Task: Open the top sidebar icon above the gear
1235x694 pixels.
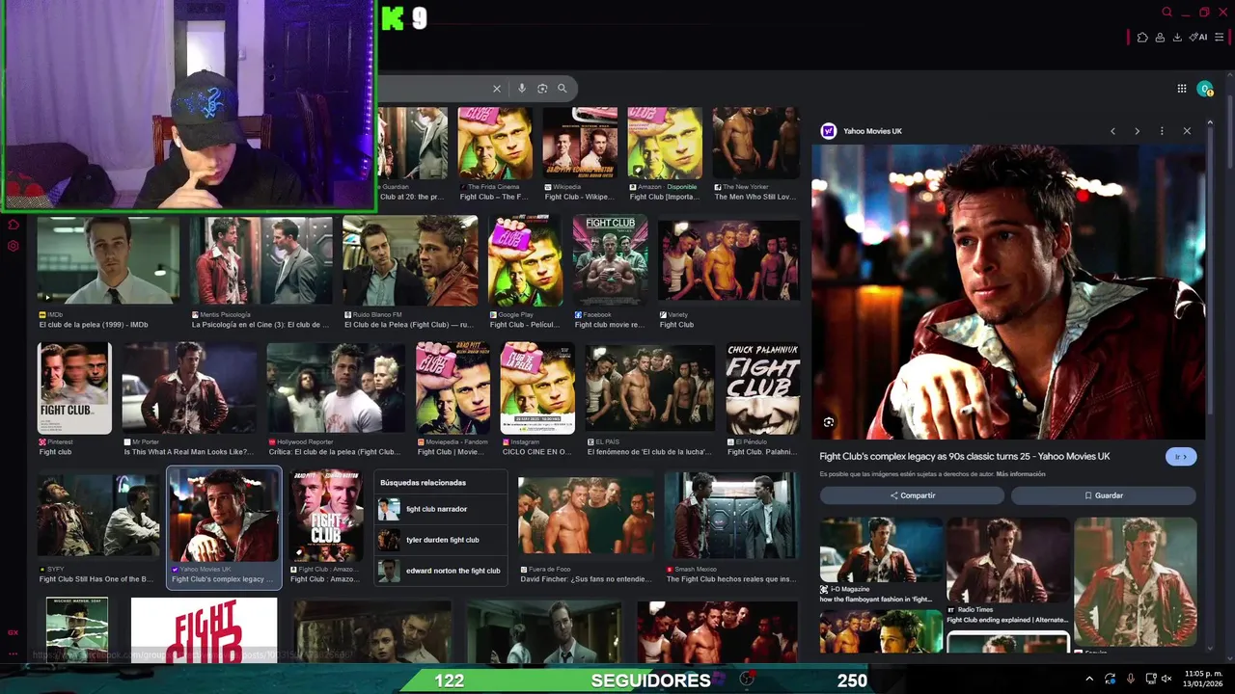Action: [x=14, y=226]
